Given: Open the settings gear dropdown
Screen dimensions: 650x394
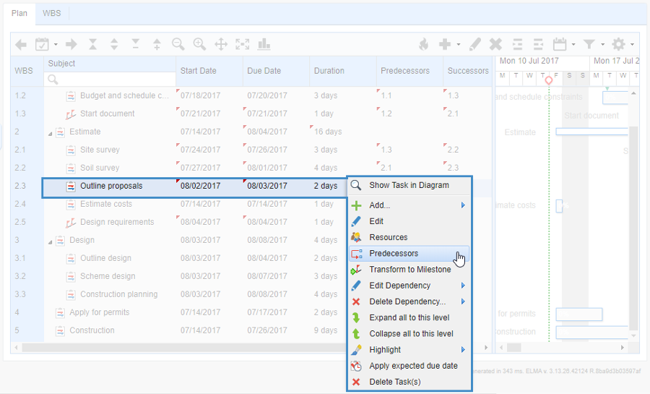Looking at the screenshot, I should click(622, 44).
